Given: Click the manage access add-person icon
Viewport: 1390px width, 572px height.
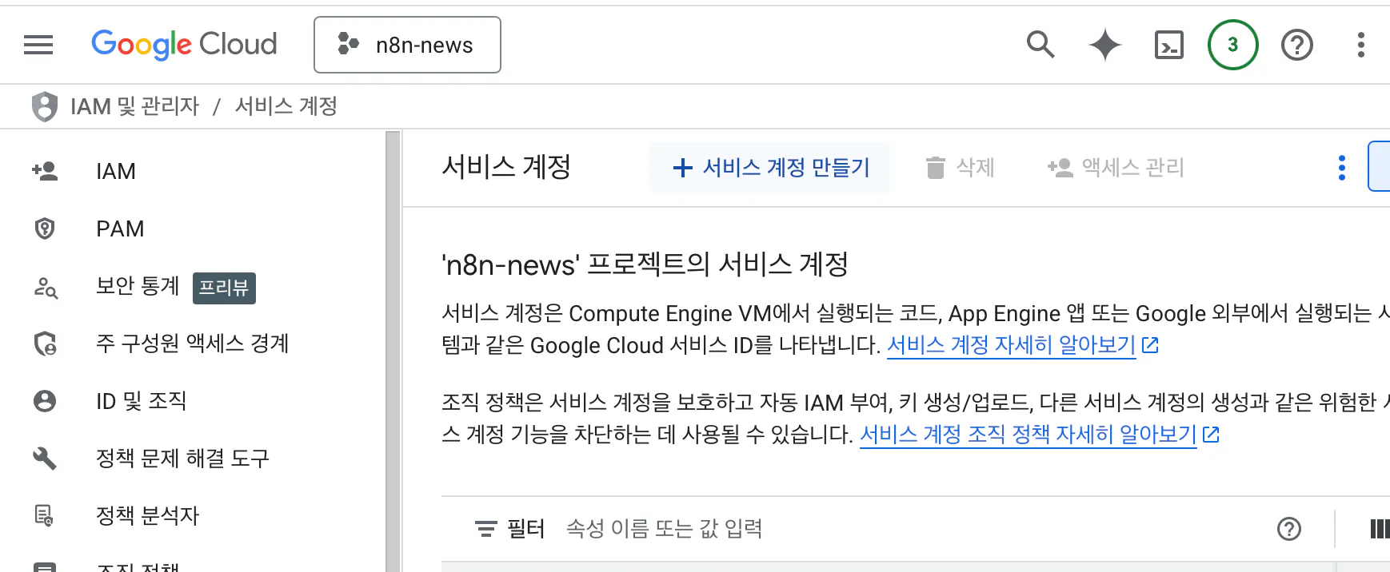Looking at the screenshot, I should tap(1060, 168).
